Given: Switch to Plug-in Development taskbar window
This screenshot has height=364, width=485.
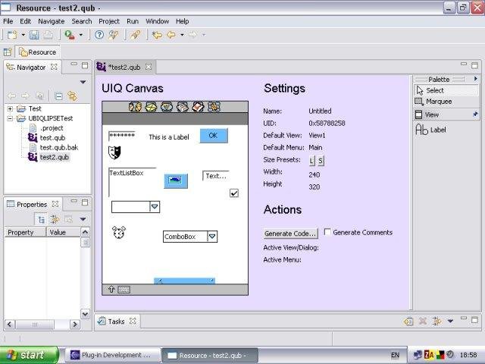Looking at the screenshot, I should 113,355.
